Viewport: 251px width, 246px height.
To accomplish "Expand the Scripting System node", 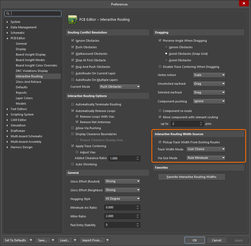I will click(7, 114).
